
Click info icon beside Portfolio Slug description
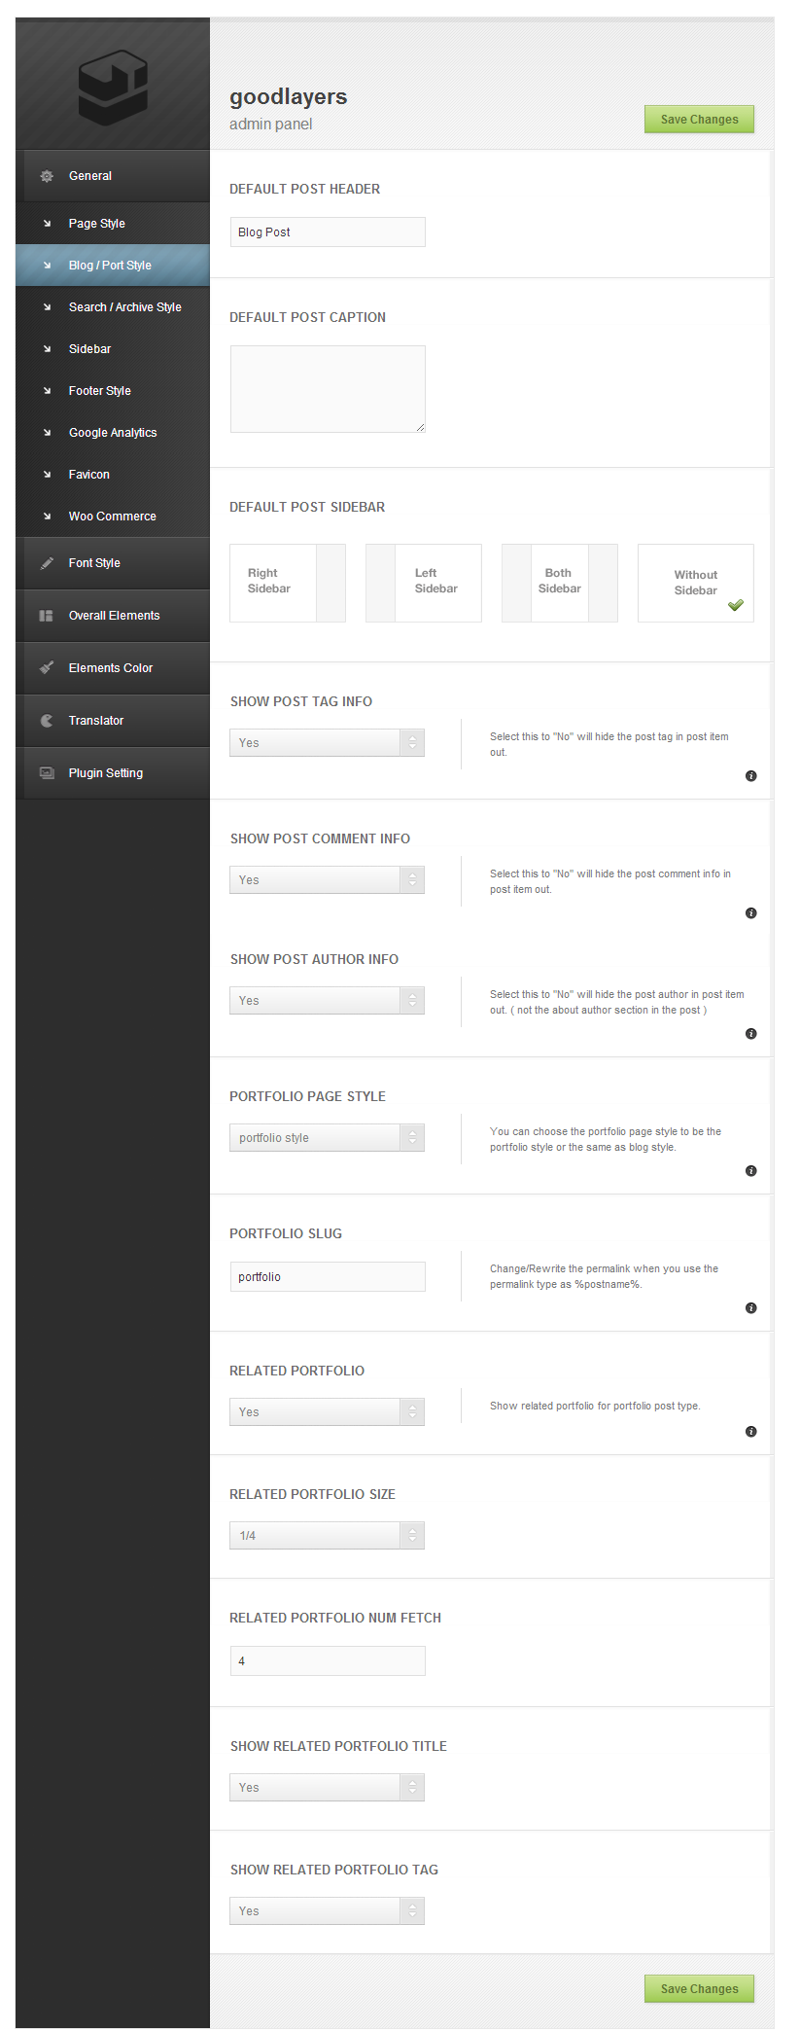click(x=750, y=1308)
